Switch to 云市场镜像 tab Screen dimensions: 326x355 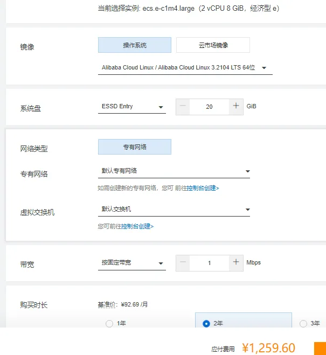[x=213, y=45]
